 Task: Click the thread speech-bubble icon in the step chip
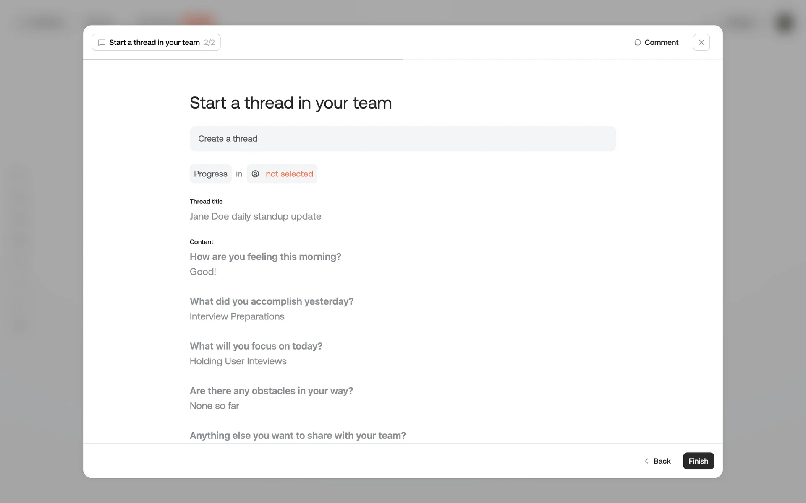click(x=102, y=43)
